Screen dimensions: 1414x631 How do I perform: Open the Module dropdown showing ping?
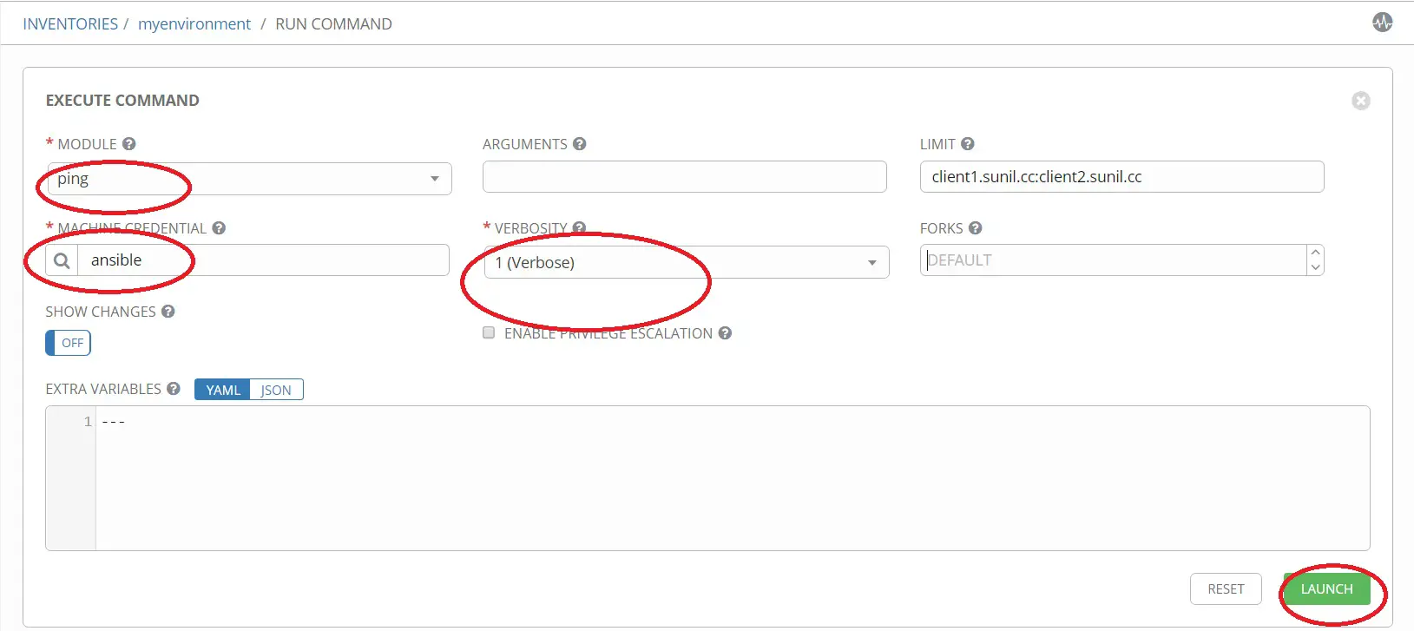point(250,179)
